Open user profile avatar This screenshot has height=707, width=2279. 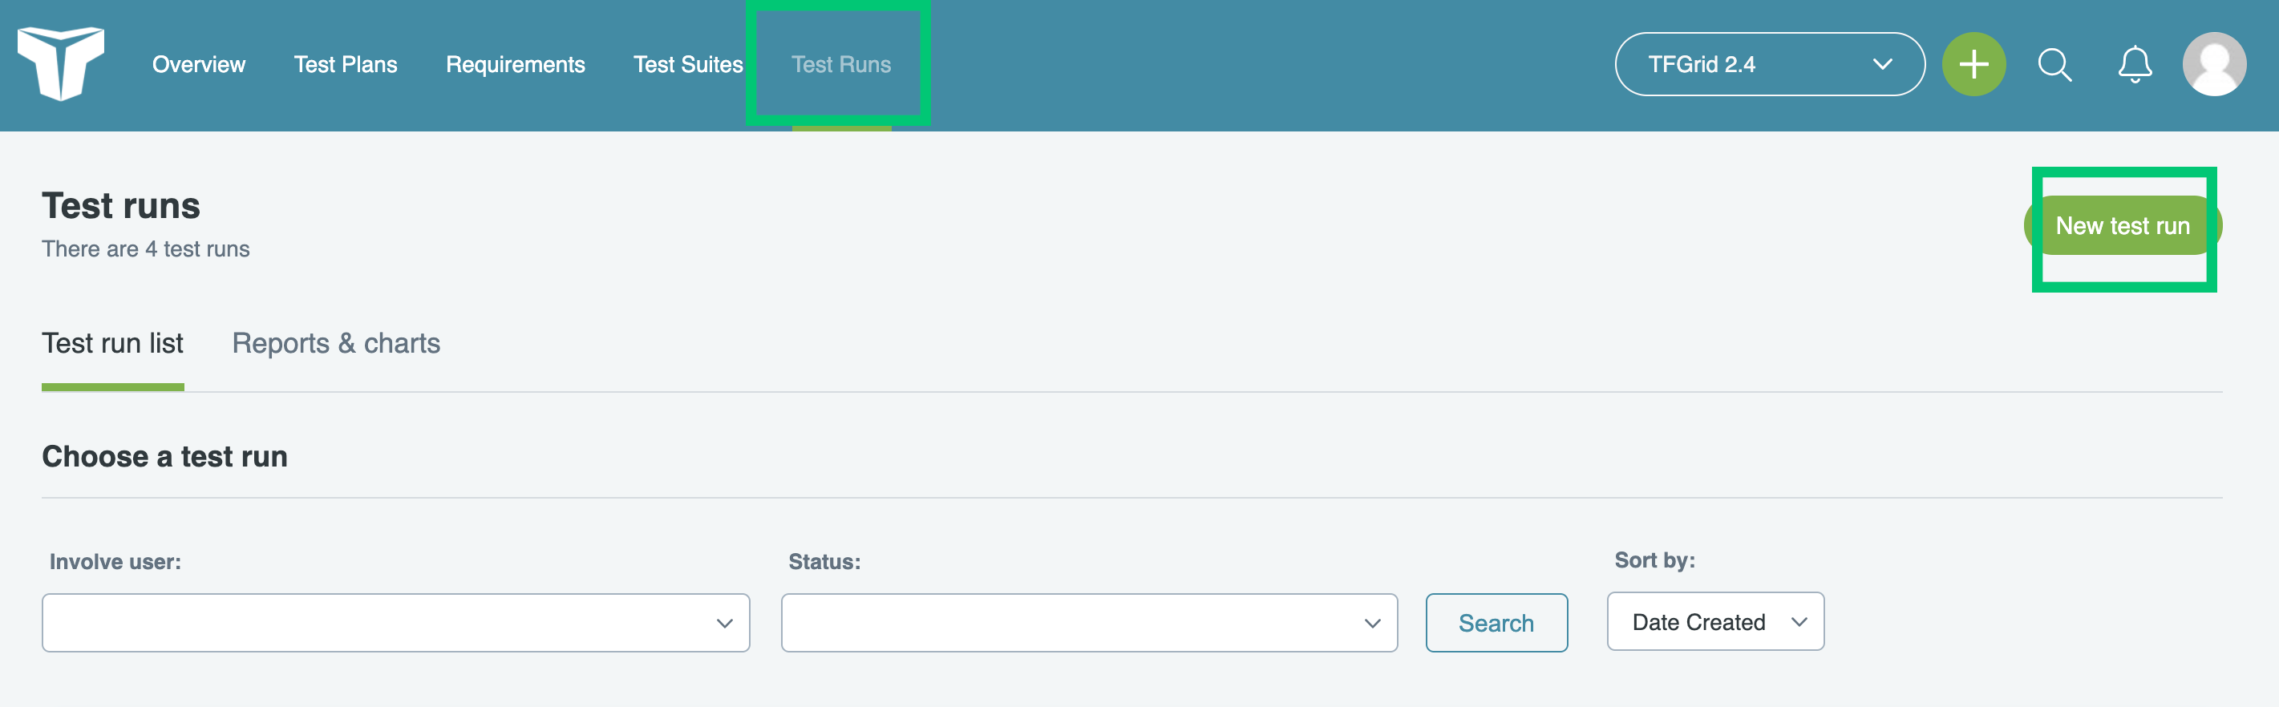2213,65
